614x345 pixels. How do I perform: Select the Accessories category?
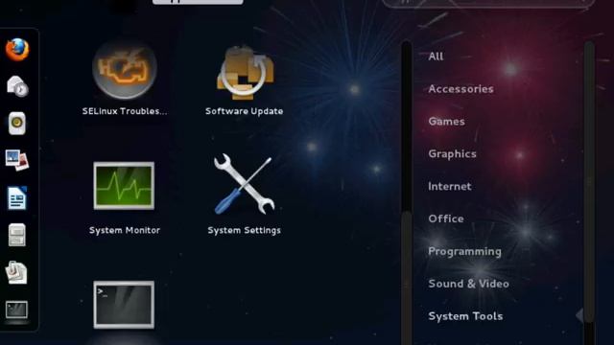[460, 89]
